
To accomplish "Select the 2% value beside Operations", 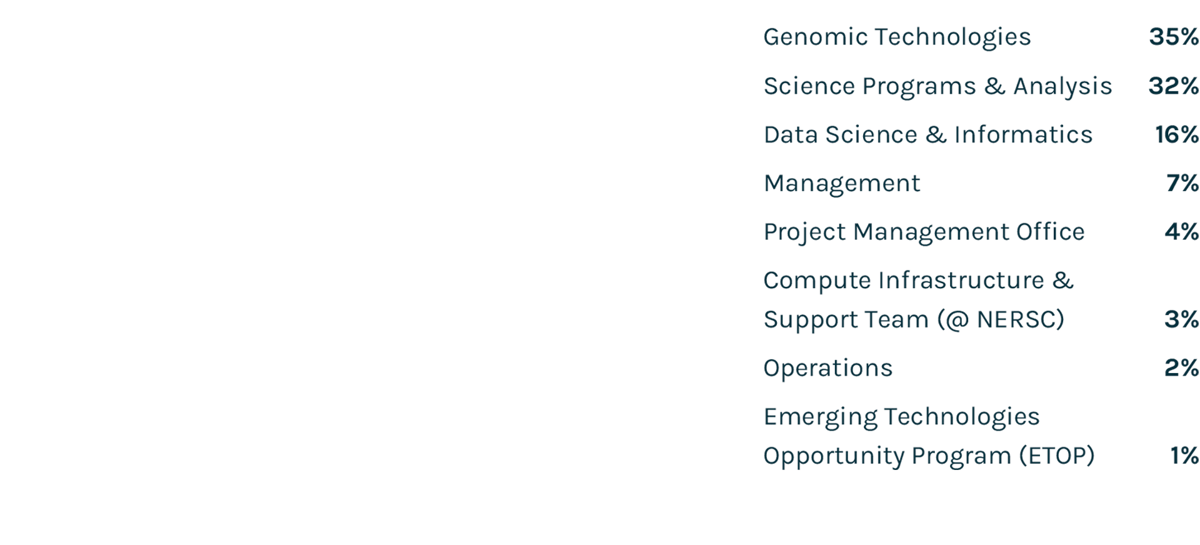I will (1182, 367).
